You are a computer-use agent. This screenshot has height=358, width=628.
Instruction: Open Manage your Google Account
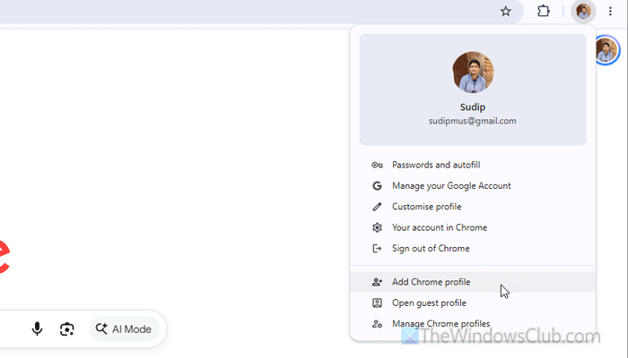point(473,186)
